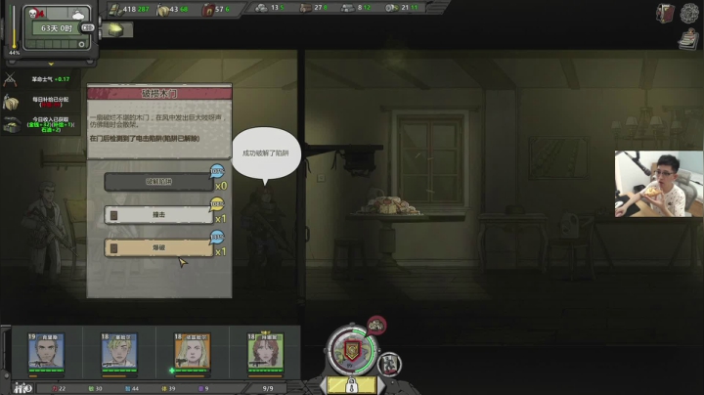Select level 18 short blonde-haired squad portrait
Screen dimensions: 704x395
tap(119, 352)
